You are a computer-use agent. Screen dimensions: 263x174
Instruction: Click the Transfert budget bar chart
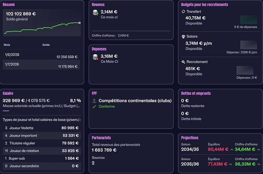[248, 20]
